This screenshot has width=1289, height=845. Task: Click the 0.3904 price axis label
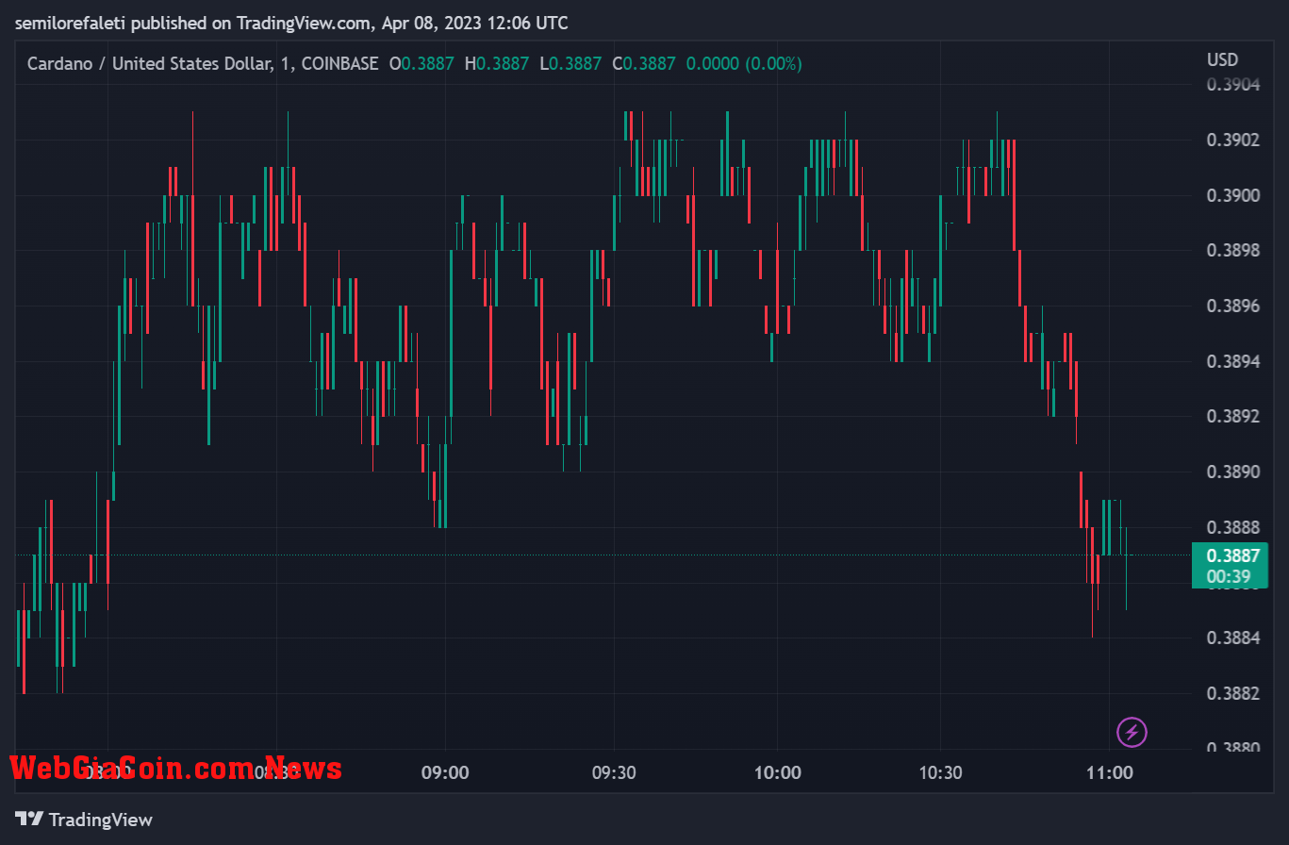coord(1233,85)
